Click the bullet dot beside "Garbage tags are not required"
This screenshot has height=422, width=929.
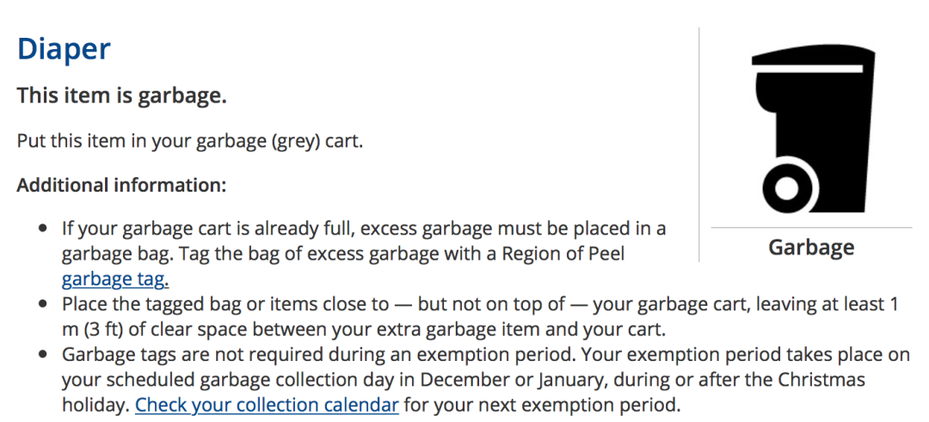[x=42, y=355]
